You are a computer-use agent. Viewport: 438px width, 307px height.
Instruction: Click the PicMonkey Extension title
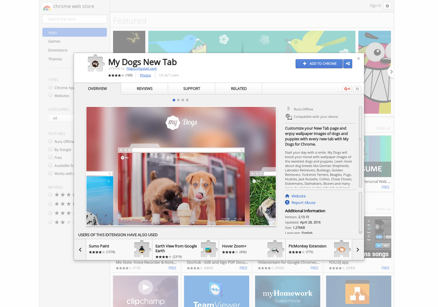[307, 246]
